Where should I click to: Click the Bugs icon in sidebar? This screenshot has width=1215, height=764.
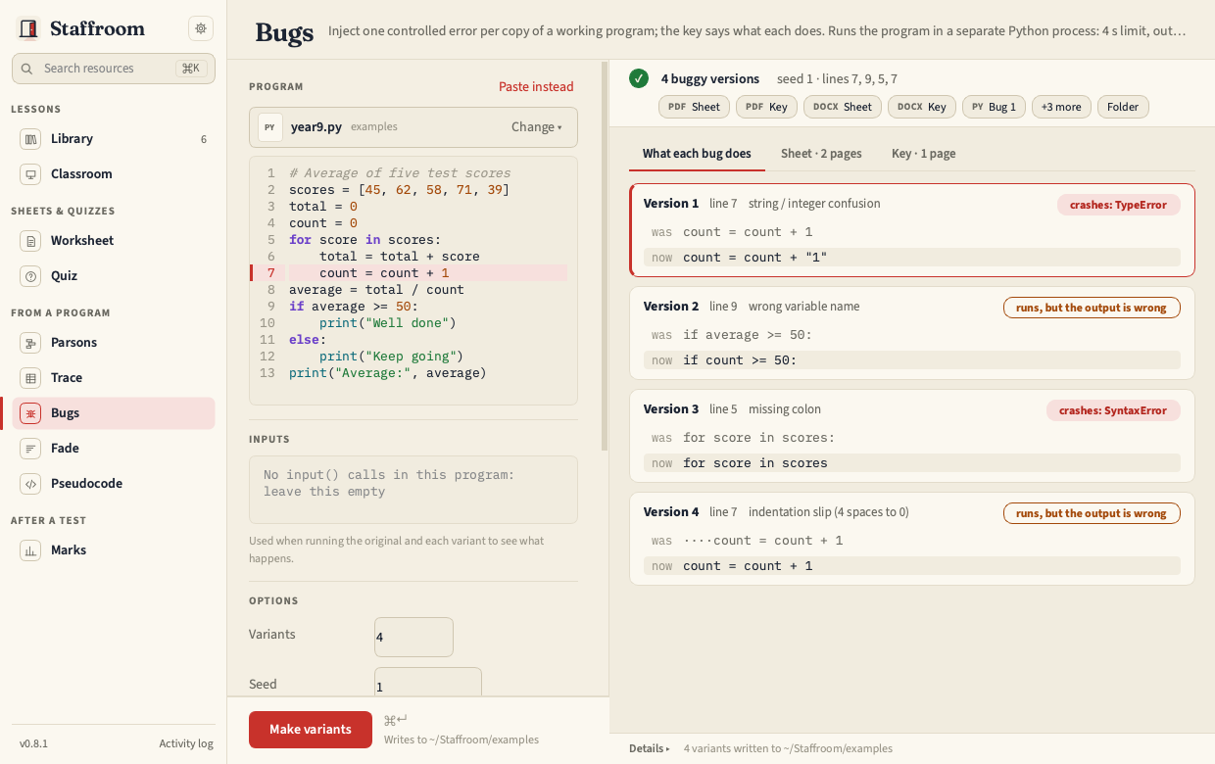coord(30,413)
